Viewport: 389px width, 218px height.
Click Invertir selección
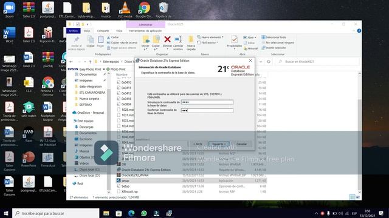pyautogui.click(x=274, y=48)
